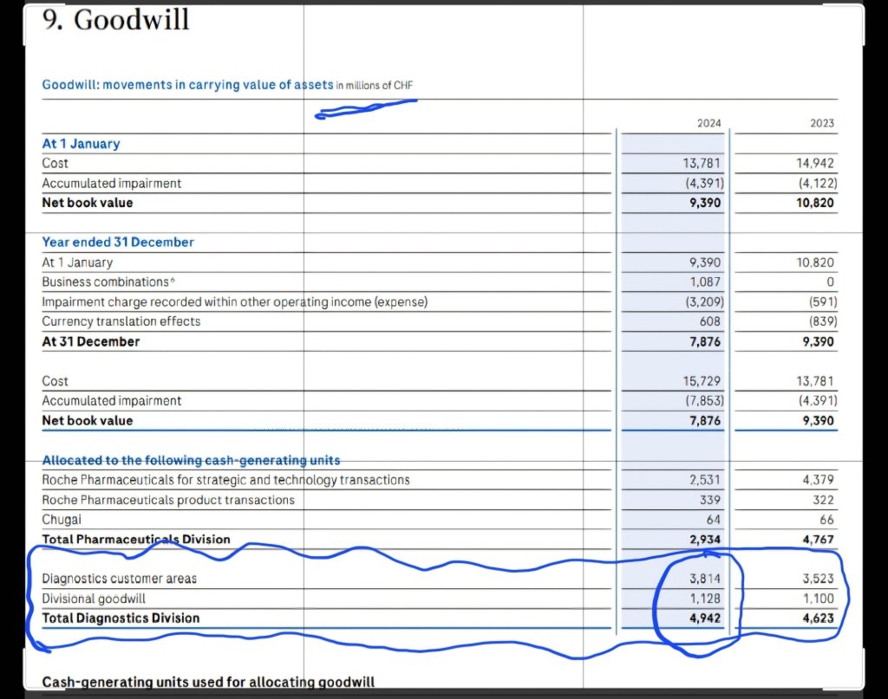The width and height of the screenshot is (888, 699).
Task: Click the 3,523 diagnostics customer areas value
Action: tap(819, 579)
